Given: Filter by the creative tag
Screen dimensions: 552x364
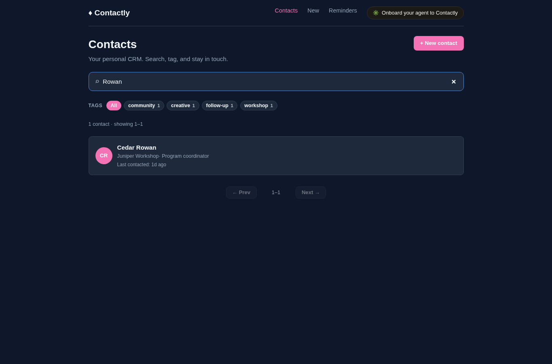Looking at the screenshot, I should click(183, 106).
